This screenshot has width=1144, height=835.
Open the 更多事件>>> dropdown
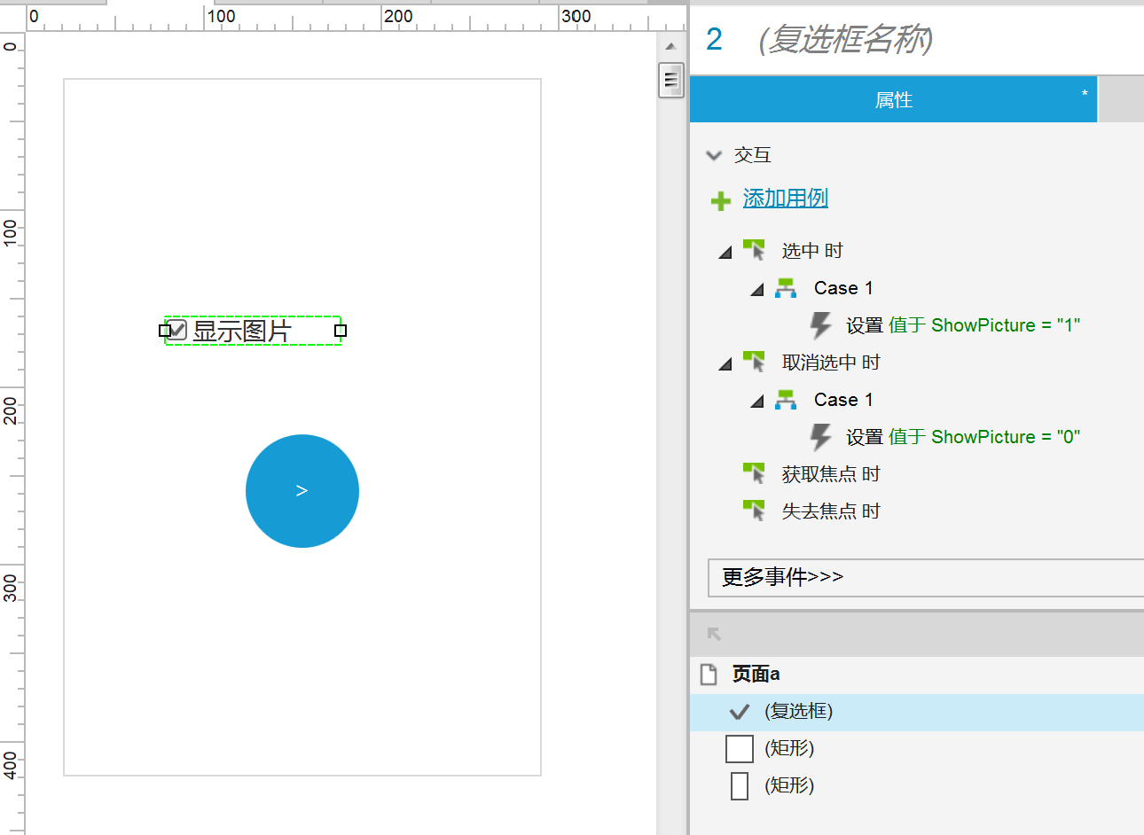[x=926, y=577]
